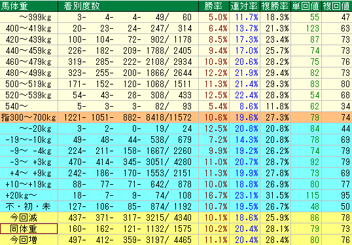Click the 連対率 column header

coord(245,6)
